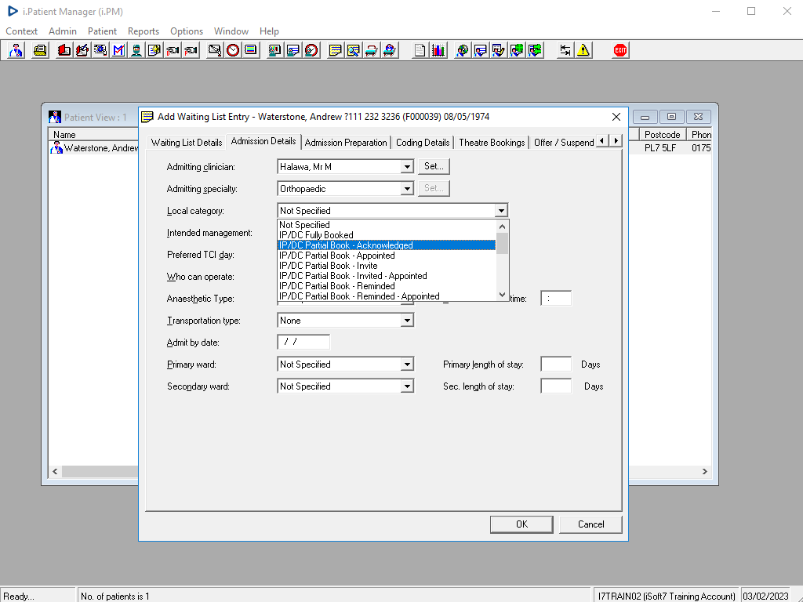Image resolution: width=803 pixels, height=602 pixels.
Task: Click the Postcode column header in Patient View
Action: pos(662,135)
